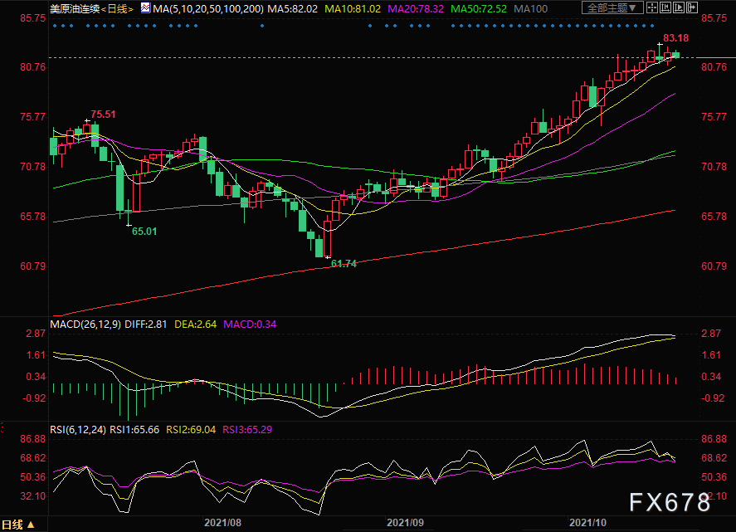Click the DIFF:2.81 value
This screenshot has height=532, width=736.
(x=145, y=324)
